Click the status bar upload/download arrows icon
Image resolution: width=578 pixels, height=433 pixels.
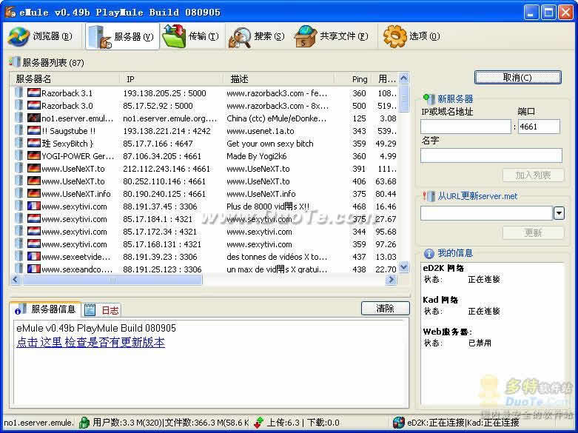click(x=259, y=423)
